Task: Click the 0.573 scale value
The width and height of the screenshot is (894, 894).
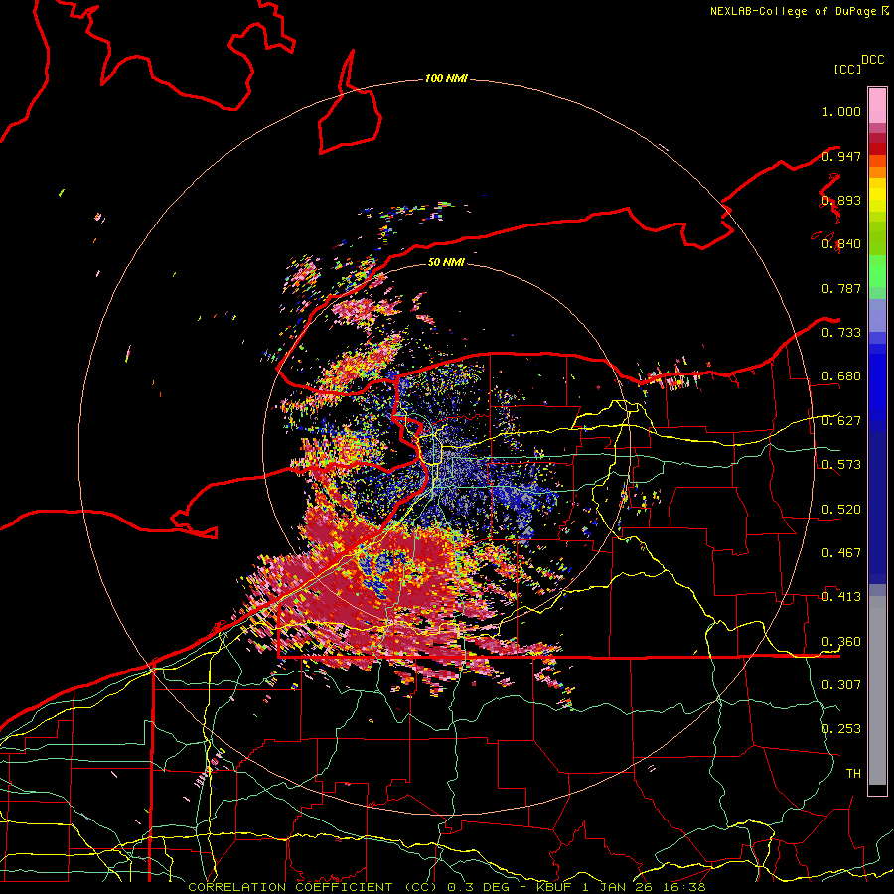Action: point(841,465)
